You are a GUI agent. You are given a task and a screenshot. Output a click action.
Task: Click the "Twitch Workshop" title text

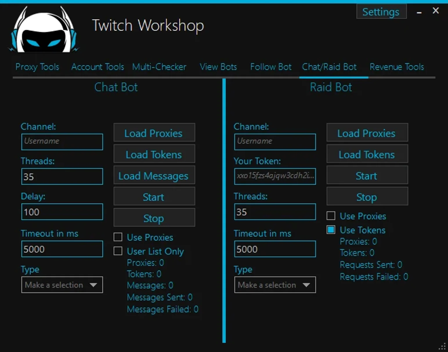click(x=148, y=26)
